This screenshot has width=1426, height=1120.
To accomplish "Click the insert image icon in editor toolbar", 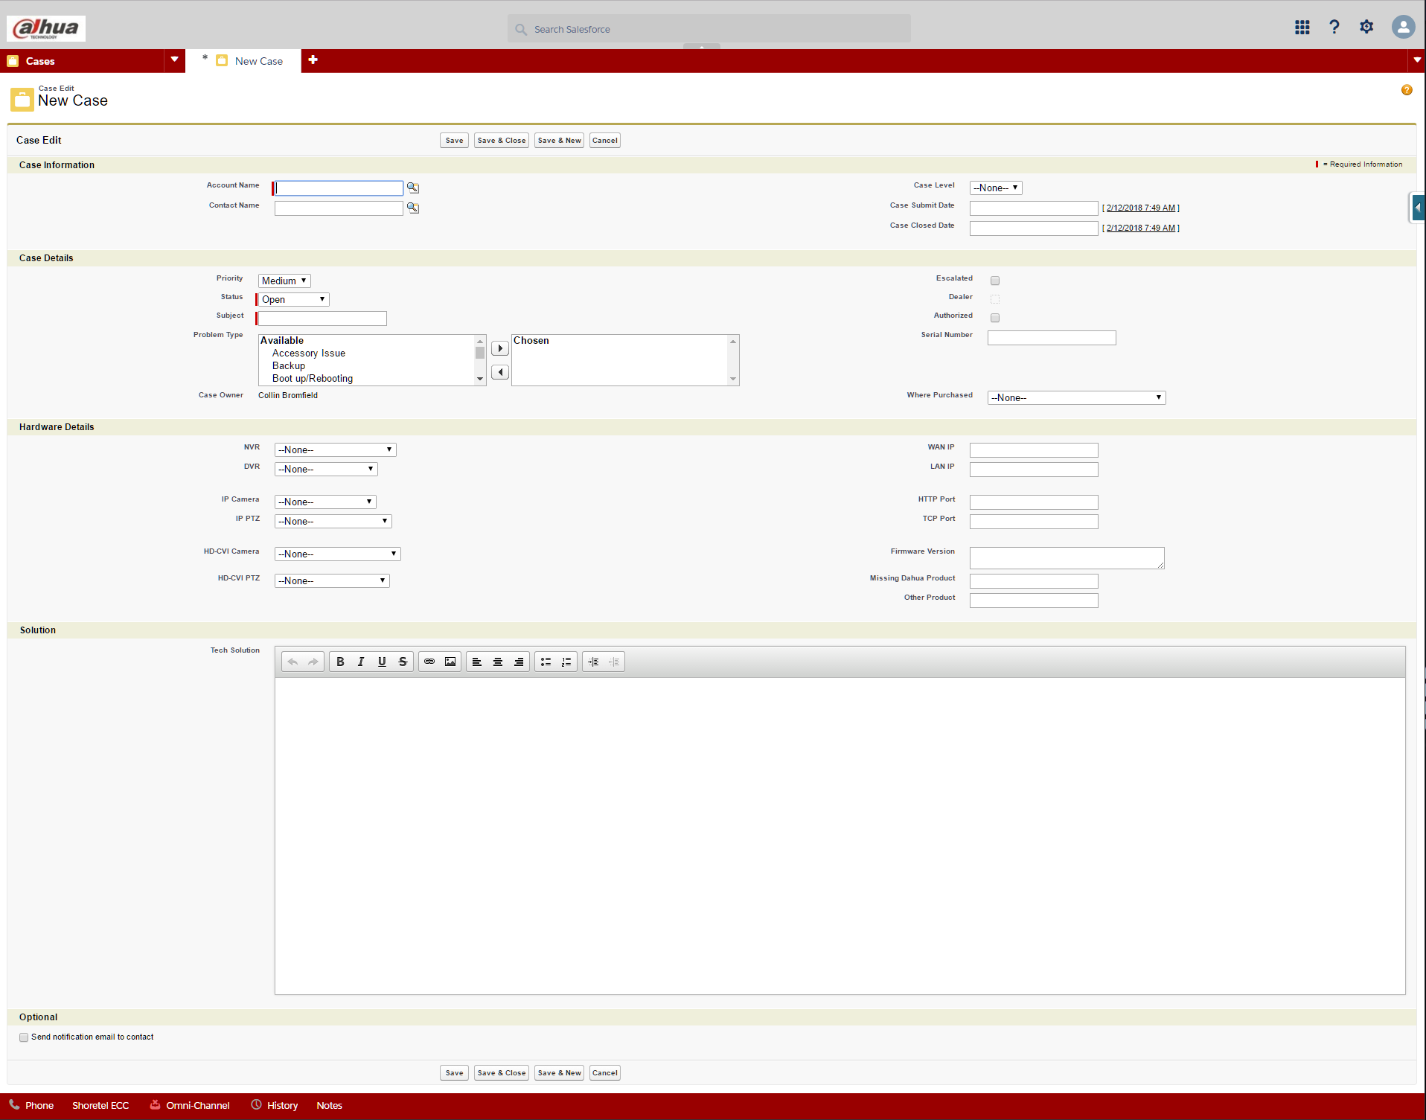I will coord(450,662).
